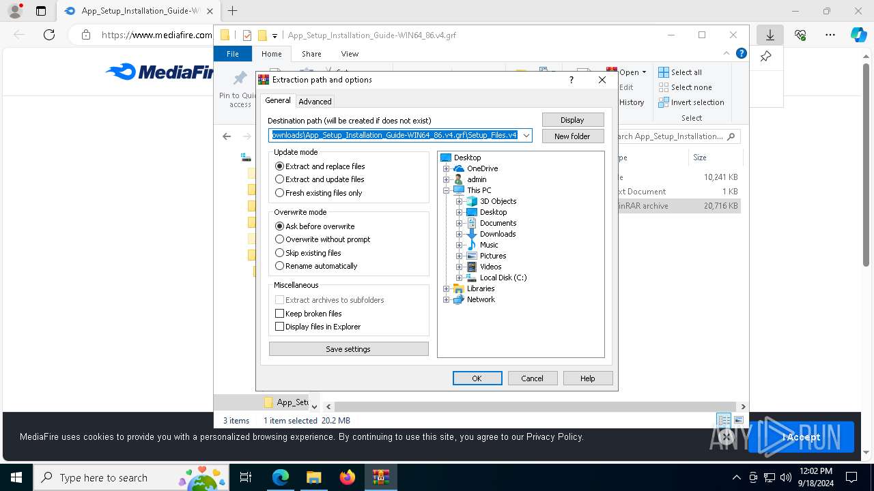Viewport: 874px width, 491px height.
Task: Expand the Local Disk (C:) tree node
Action: (459, 278)
